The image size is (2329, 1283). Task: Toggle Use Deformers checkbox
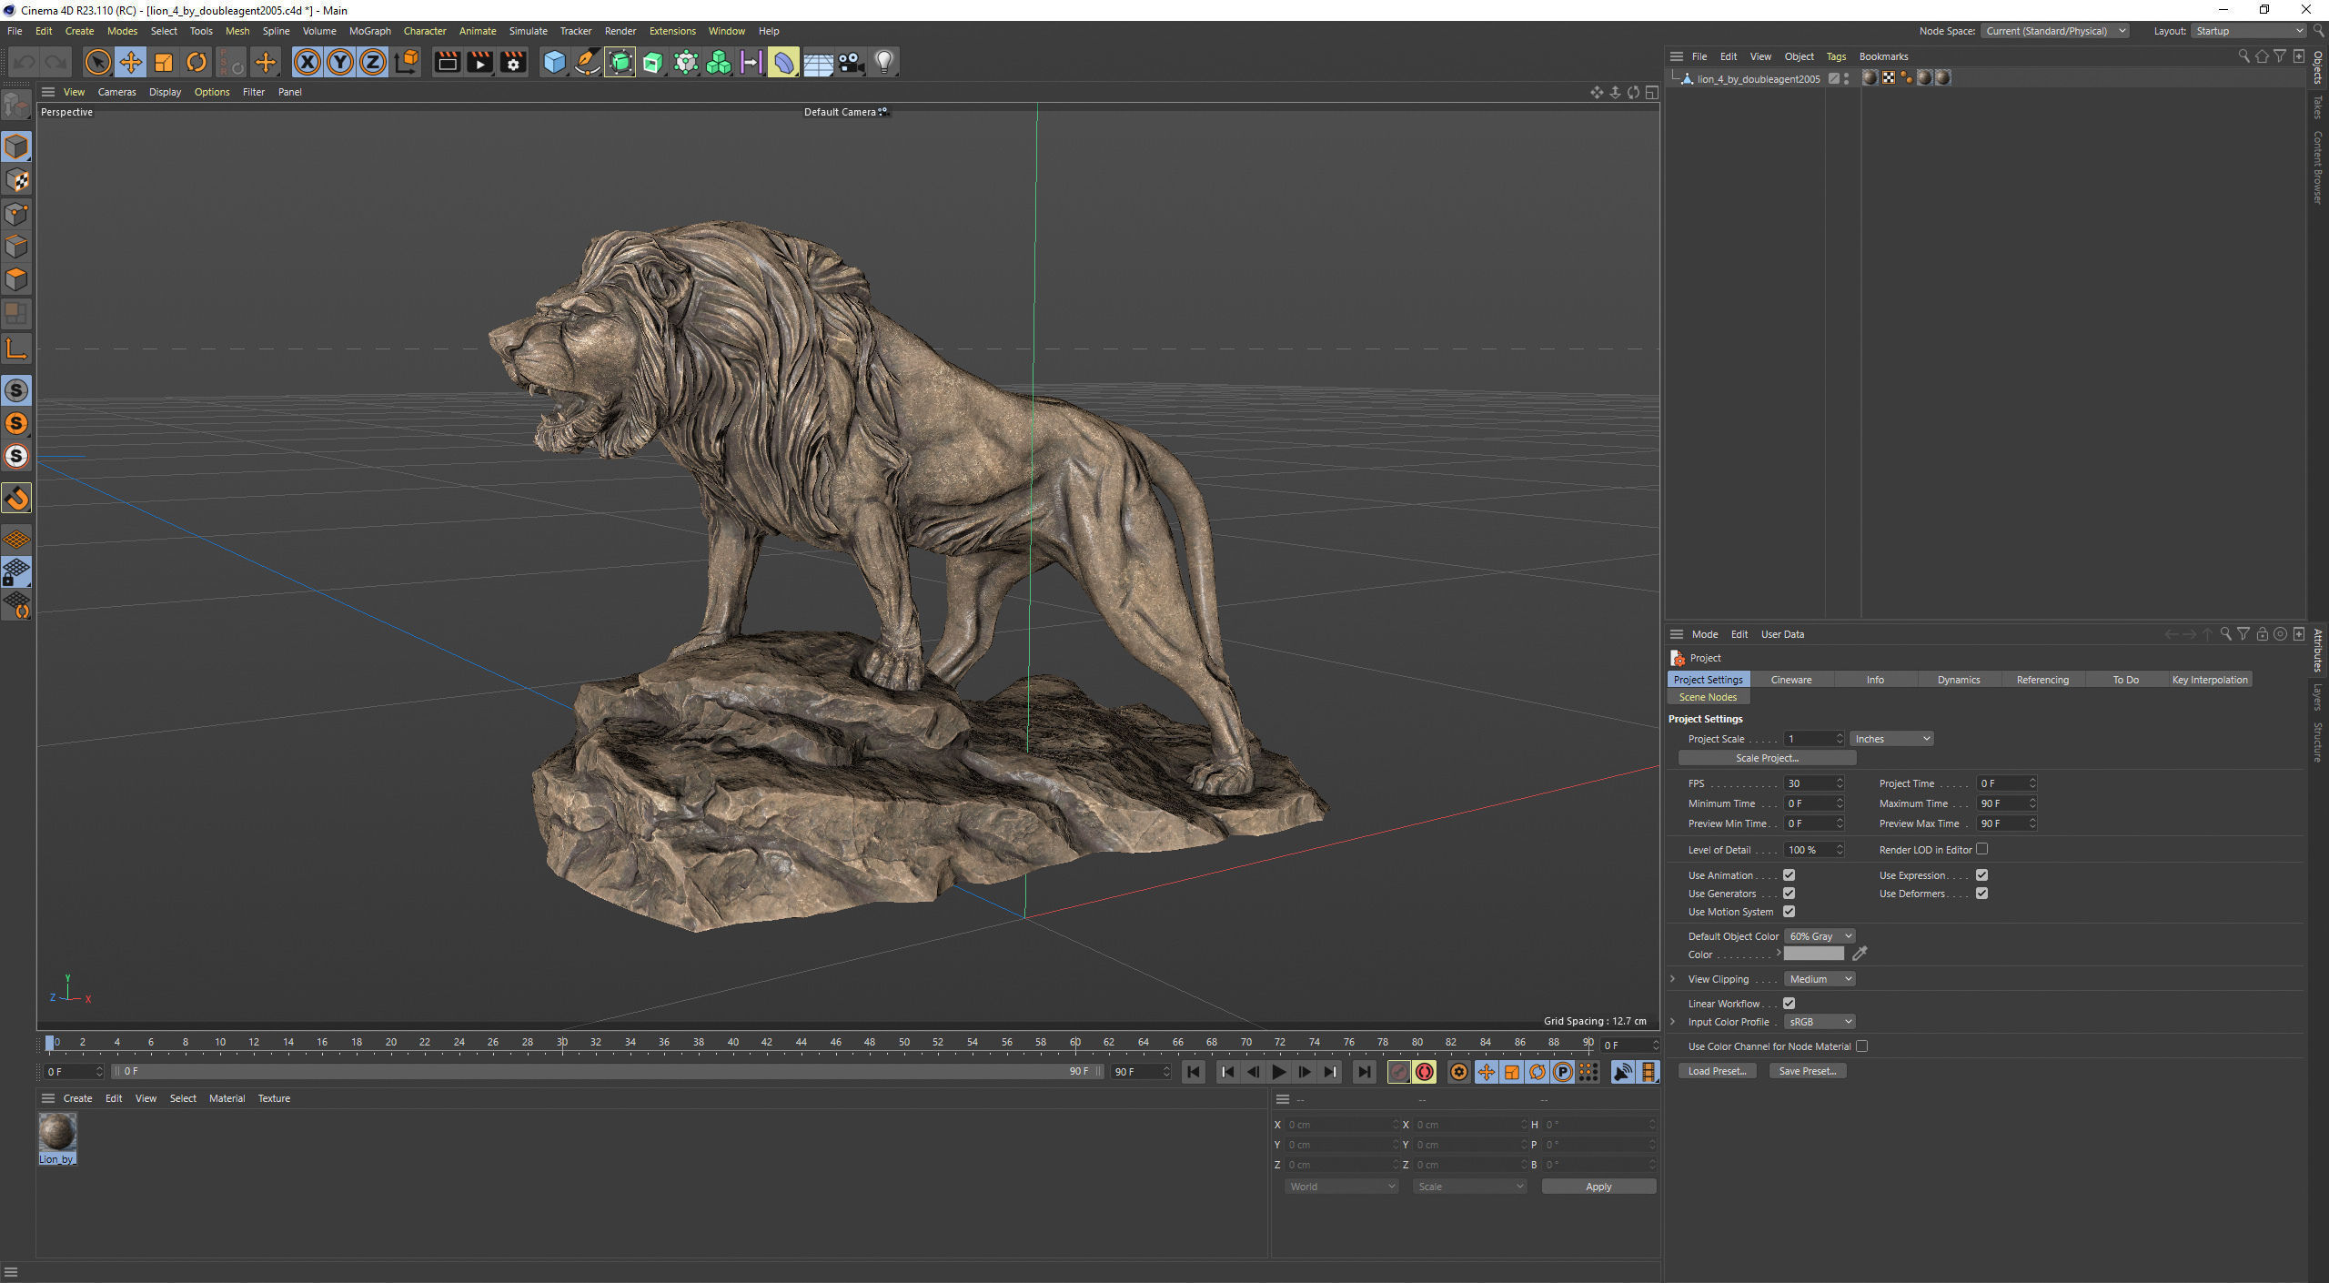tap(1981, 894)
